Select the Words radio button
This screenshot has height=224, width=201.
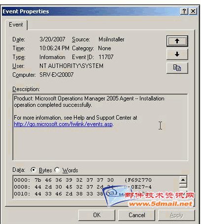[57, 170]
